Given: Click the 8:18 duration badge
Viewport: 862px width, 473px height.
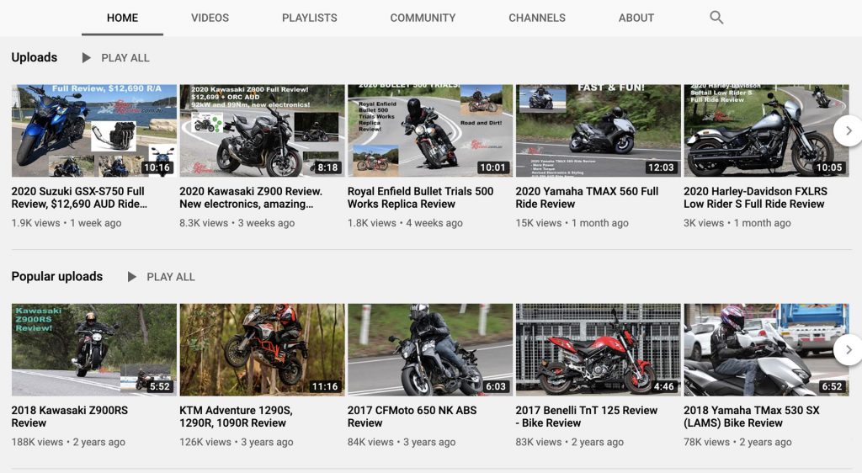Looking at the screenshot, I should pos(327,167).
